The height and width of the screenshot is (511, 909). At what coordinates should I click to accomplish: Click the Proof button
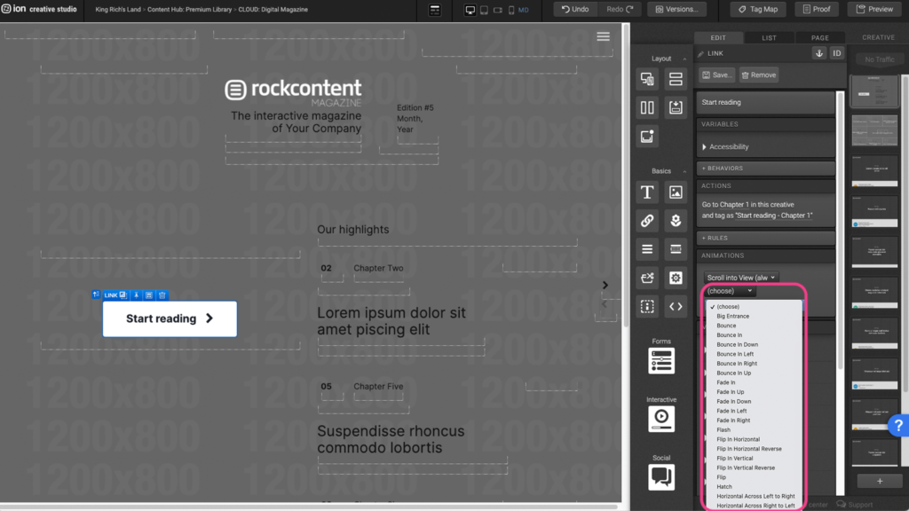tap(817, 9)
